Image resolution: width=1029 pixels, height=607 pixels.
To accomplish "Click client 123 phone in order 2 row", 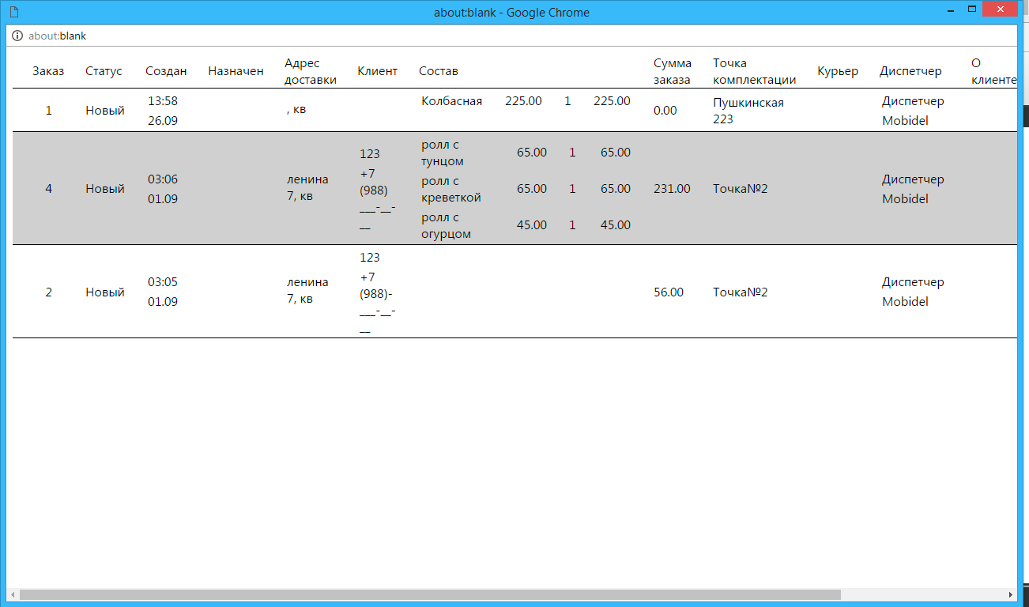I will (x=378, y=294).
